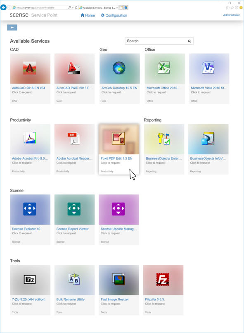Image resolution: width=244 pixels, height=333 pixels.
Task: Open the ArcGIS Desktop 10.5 EN link
Action: pos(119,88)
